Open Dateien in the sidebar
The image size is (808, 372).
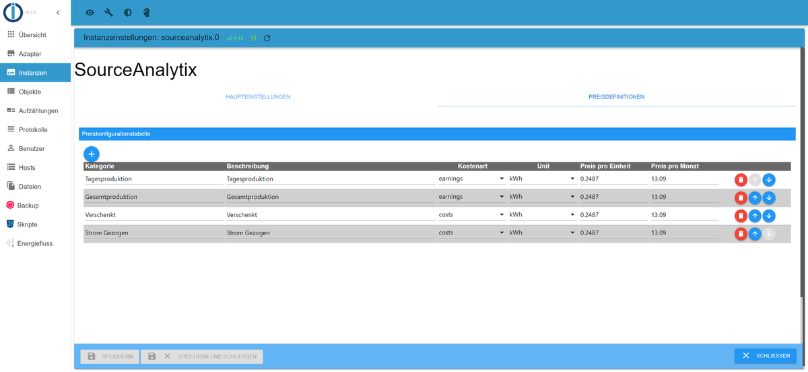pyautogui.click(x=35, y=186)
